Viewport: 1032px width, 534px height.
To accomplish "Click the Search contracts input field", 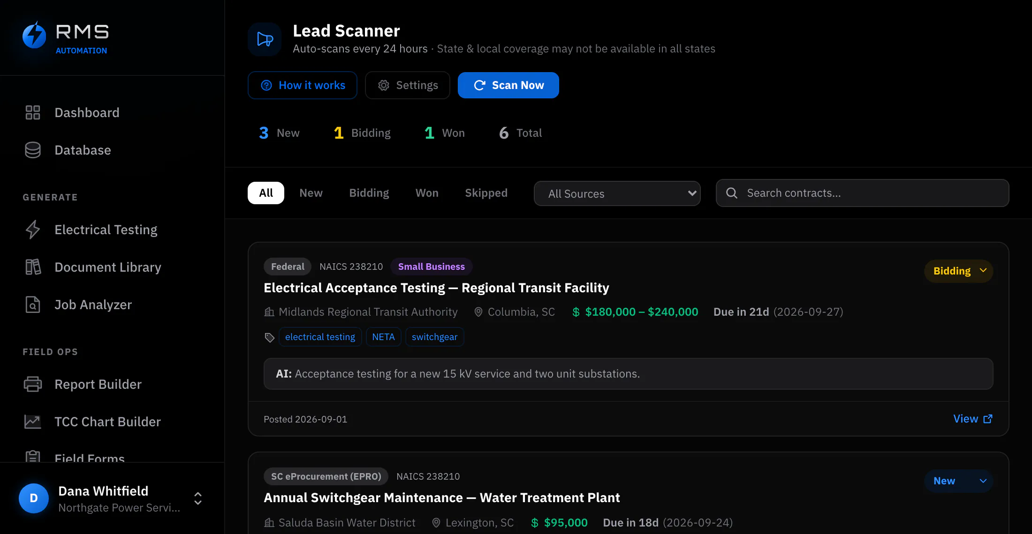I will pos(862,193).
